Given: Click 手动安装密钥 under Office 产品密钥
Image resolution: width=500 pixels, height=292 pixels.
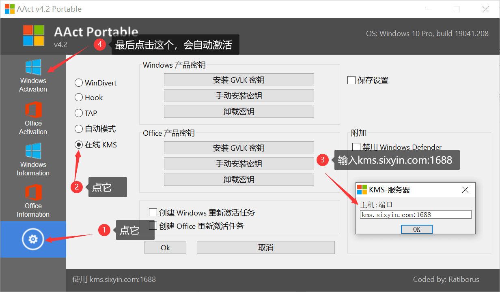Looking at the screenshot, I should [239, 164].
